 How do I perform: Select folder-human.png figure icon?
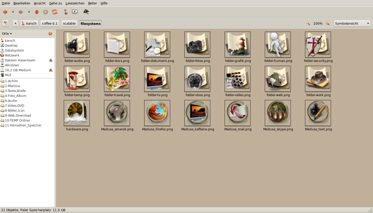pyautogui.click(x=278, y=45)
